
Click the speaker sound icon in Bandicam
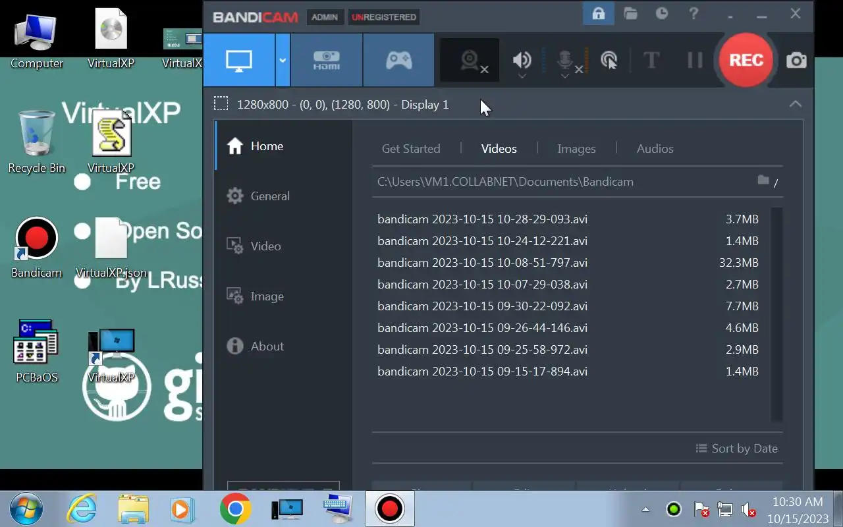(x=522, y=59)
